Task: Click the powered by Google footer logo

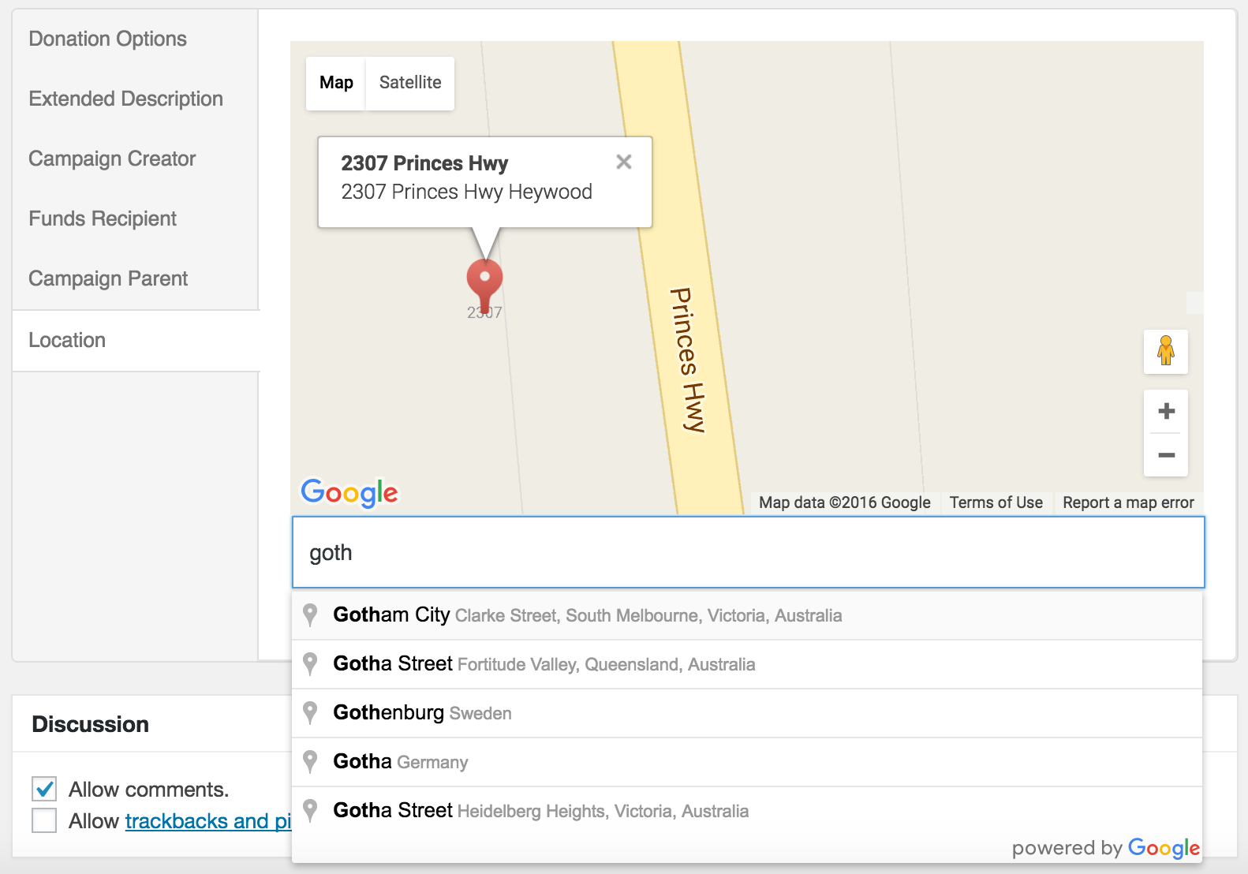Action: (1106, 848)
